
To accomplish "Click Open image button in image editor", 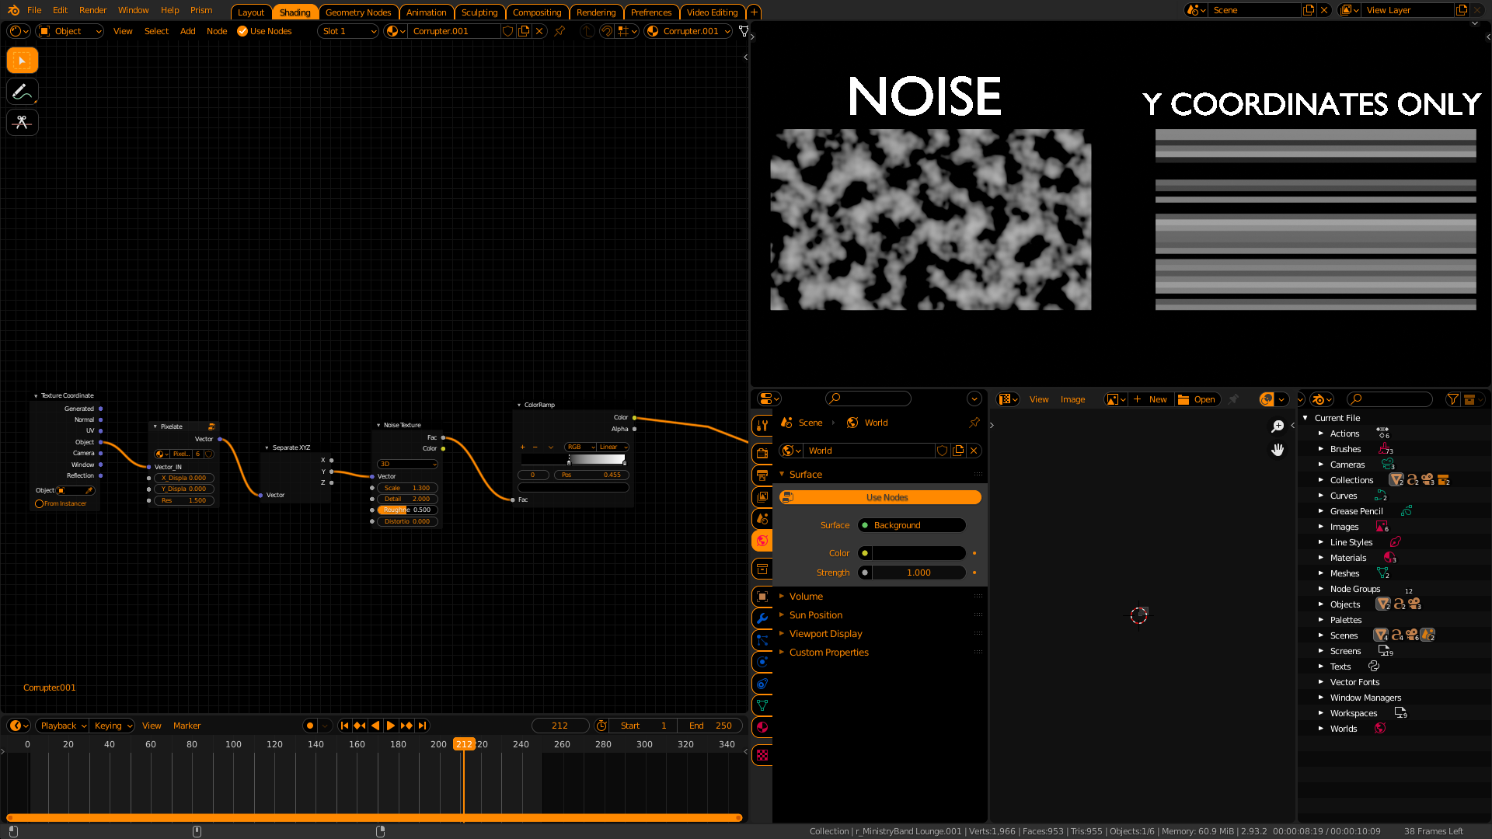I will tap(1197, 399).
